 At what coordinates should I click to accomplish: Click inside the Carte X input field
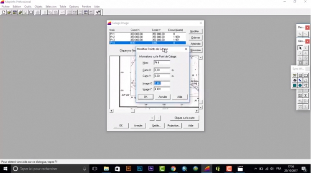click(x=162, y=70)
